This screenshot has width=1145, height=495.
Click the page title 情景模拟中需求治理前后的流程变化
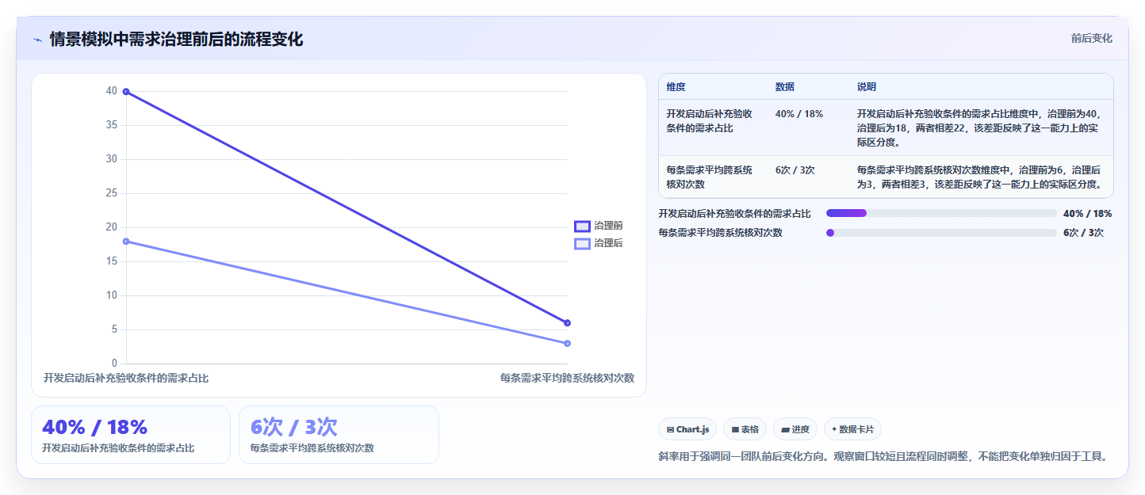click(176, 39)
